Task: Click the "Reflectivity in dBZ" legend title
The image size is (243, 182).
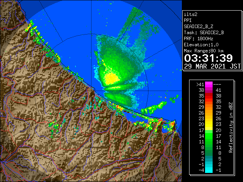Action: click(x=231, y=127)
